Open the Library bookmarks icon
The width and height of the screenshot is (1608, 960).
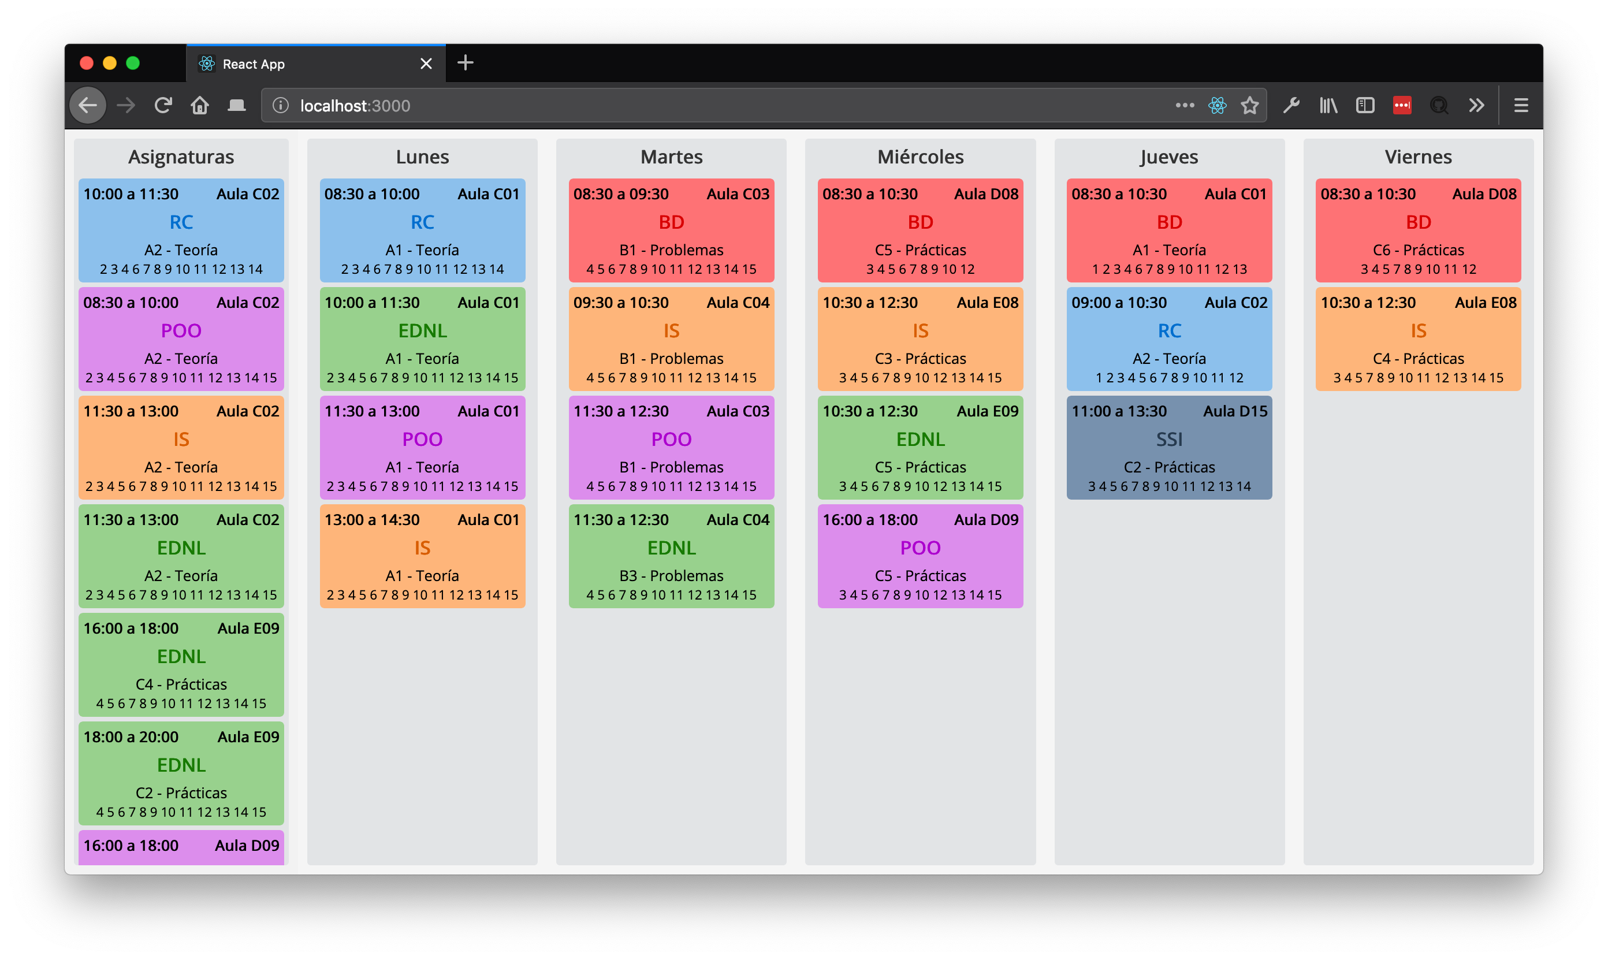(x=1328, y=106)
